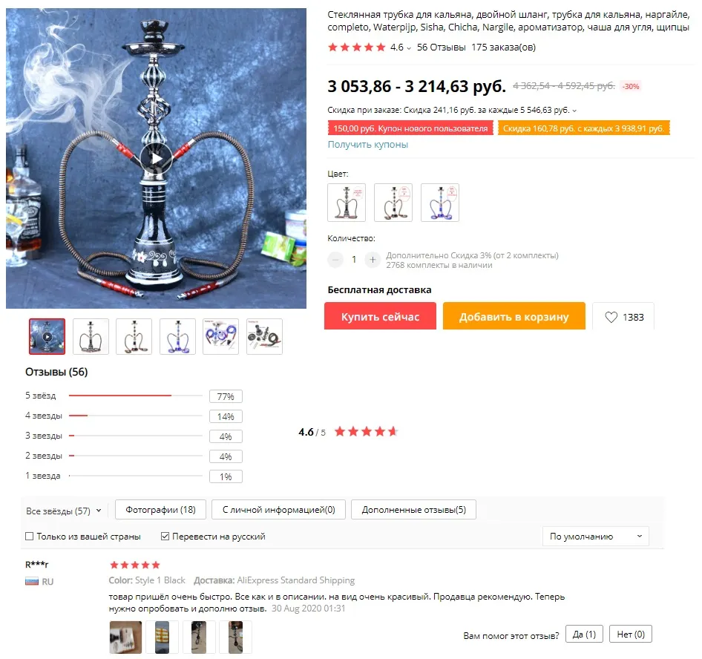
Task: Open the accessories parts thumbnail
Action: pos(264,337)
